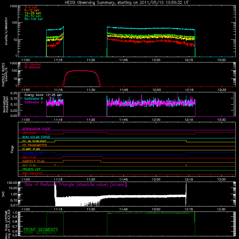Click the 'Size of Reduced Triangle' heading
This screenshot has height=239, width=239.
76,185
